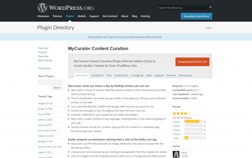Switch to the Screenshots tab
This screenshot has width=252, height=158.
[x=121, y=75]
